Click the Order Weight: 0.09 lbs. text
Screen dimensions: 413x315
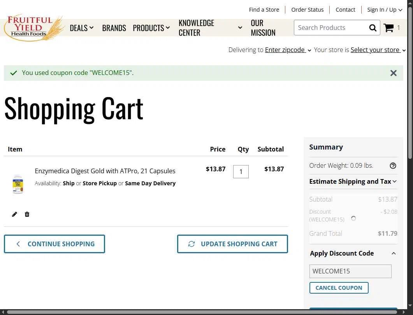coord(341,165)
